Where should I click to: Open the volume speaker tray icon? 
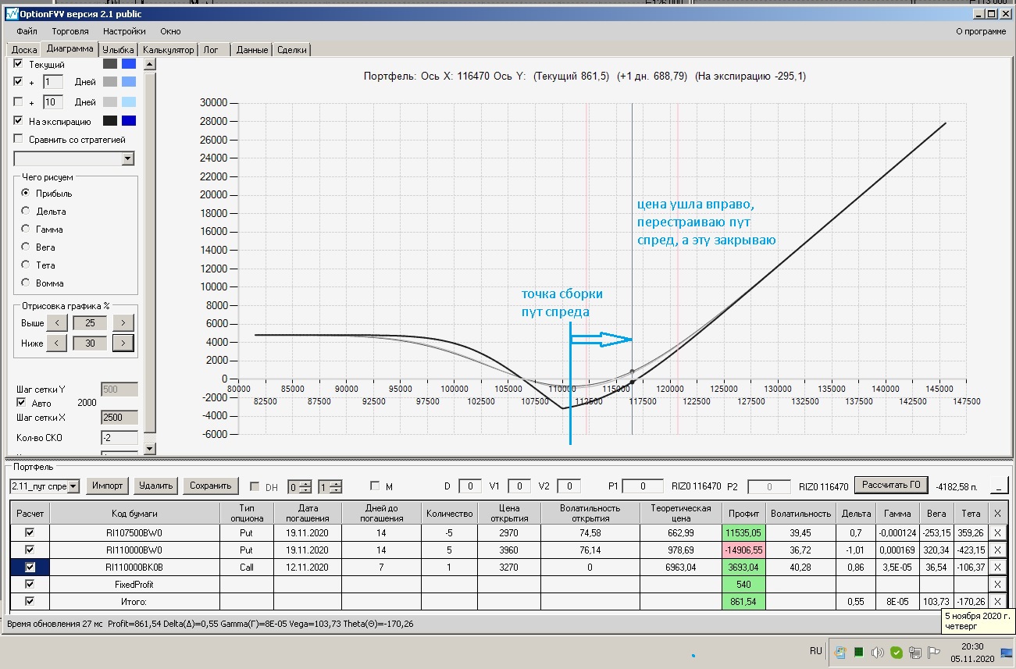(x=878, y=652)
